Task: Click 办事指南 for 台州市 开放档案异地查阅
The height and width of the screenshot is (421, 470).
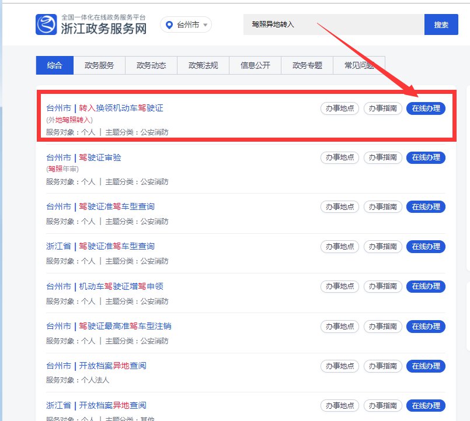Action: click(382, 366)
